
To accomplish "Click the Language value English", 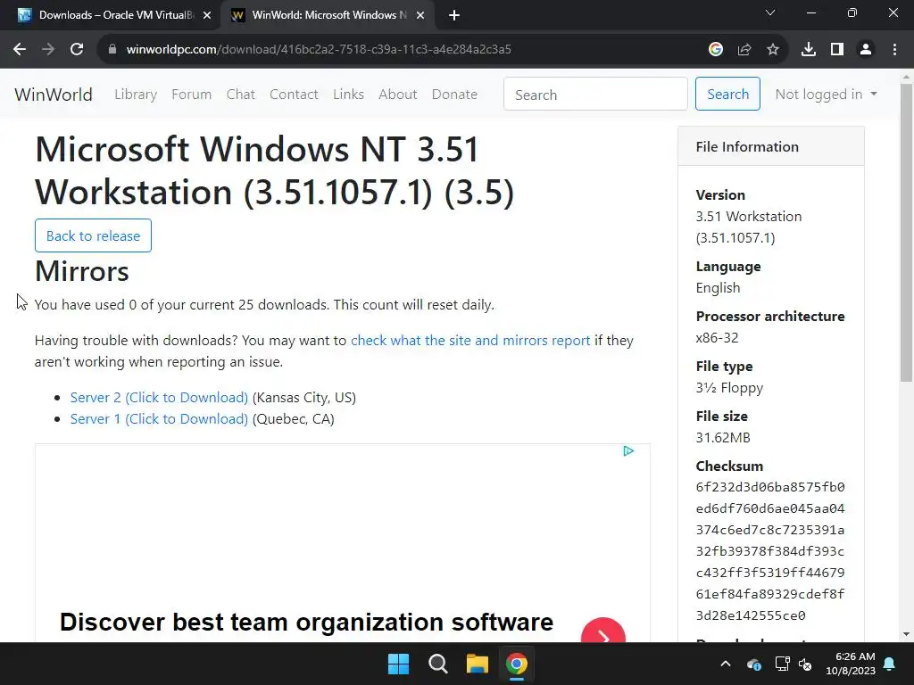I will click(719, 288).
